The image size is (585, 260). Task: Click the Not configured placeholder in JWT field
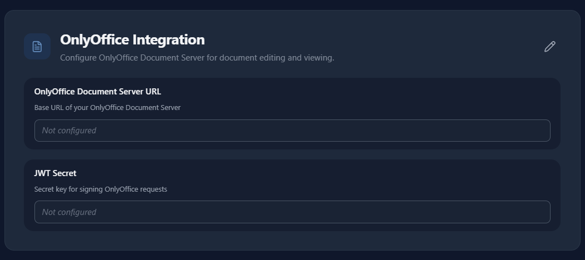click(69, 212)
